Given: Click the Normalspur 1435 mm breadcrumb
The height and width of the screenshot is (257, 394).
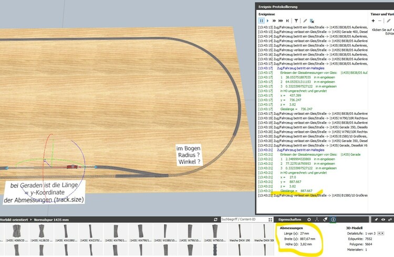Looking at the screenshot, I should coord(51,220).
